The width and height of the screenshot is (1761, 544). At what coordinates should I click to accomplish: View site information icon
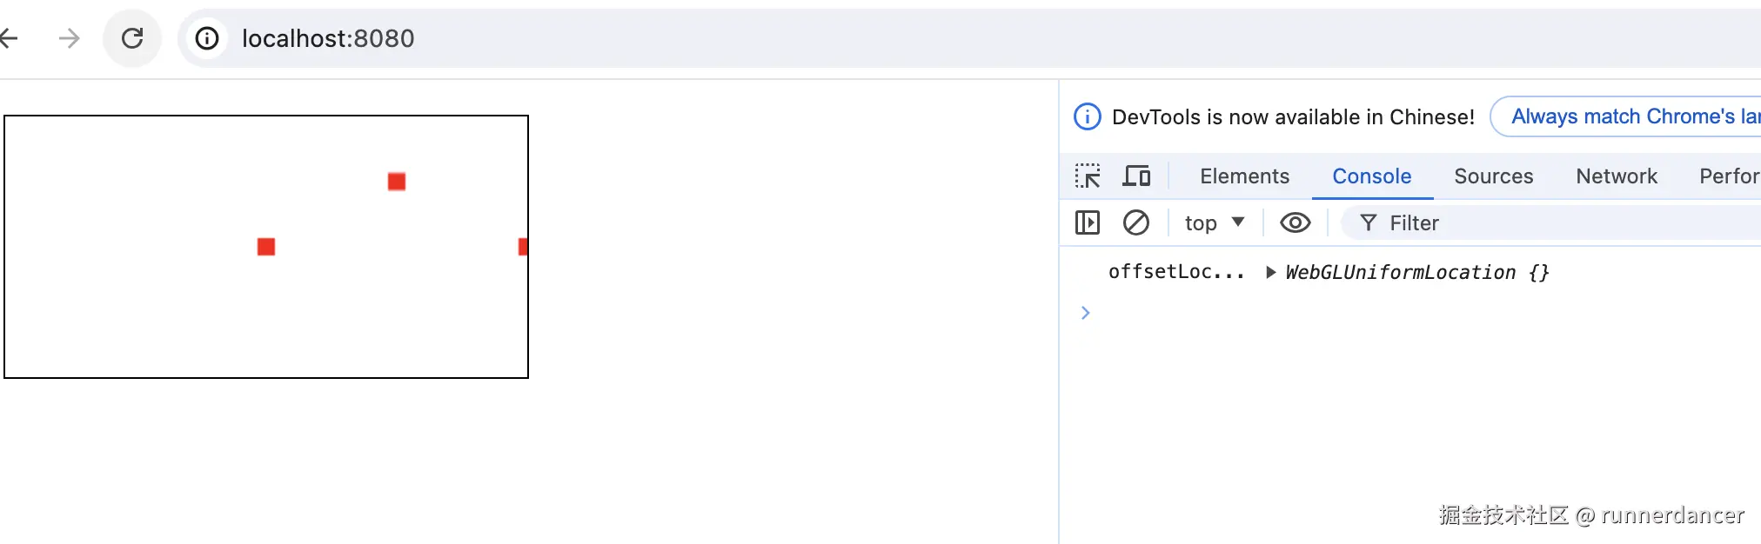point(207,38)
